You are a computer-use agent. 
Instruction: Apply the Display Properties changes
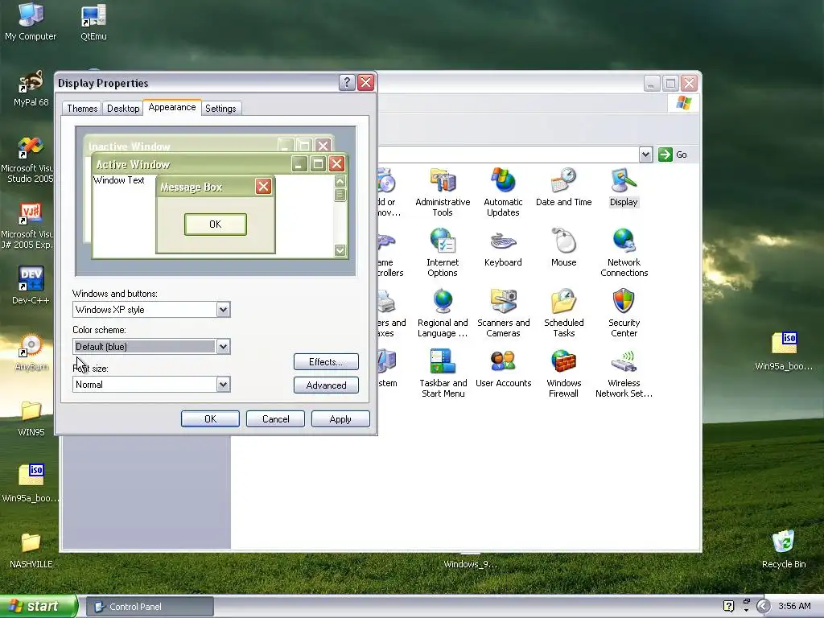340,418
